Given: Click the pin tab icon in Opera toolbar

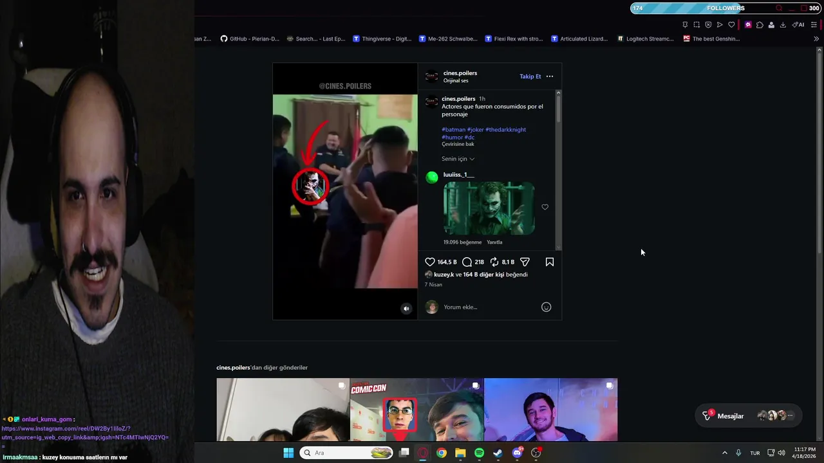Looking at the screenshot, I should pos(685,25).
